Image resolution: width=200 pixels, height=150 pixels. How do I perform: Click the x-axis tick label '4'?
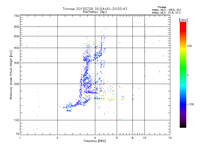click(x=95, y=138)
